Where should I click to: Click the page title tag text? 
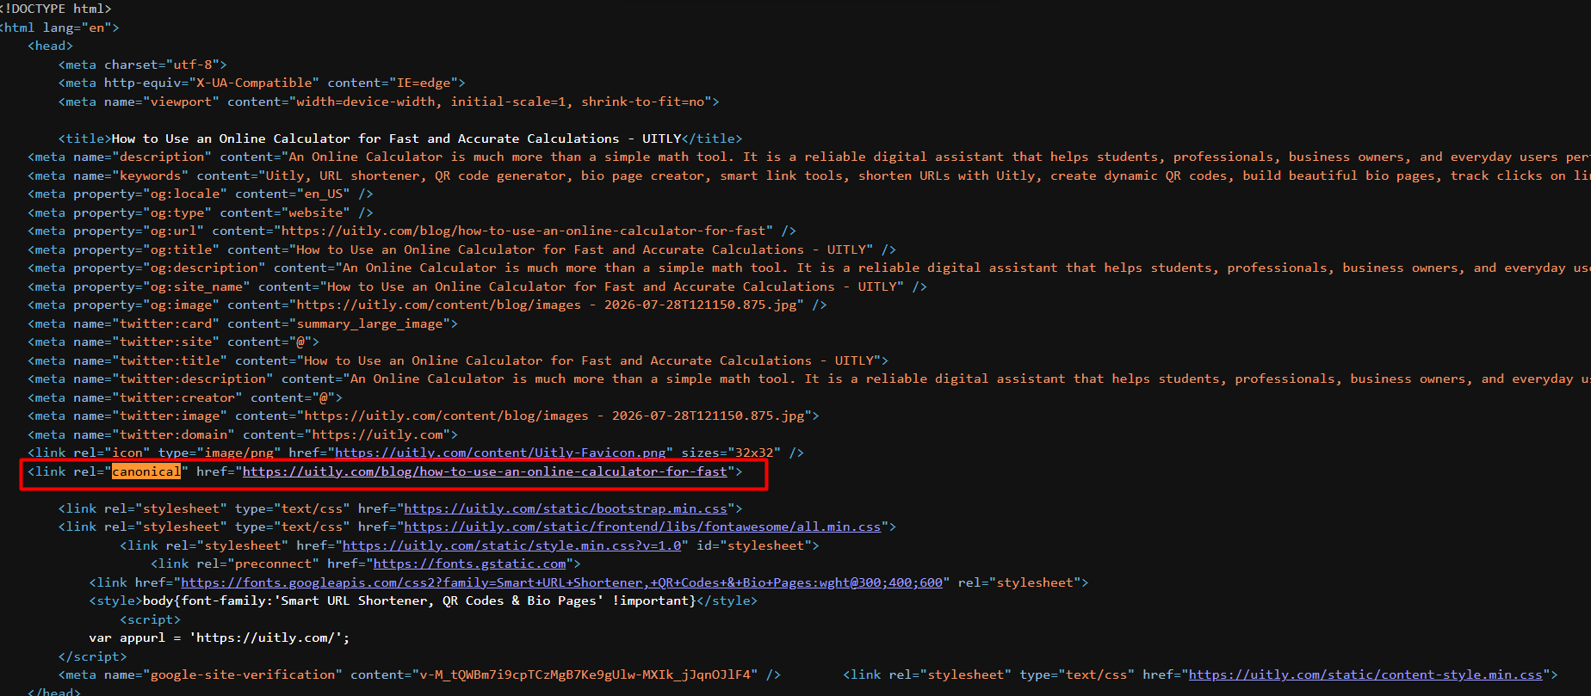pos(400,139)
